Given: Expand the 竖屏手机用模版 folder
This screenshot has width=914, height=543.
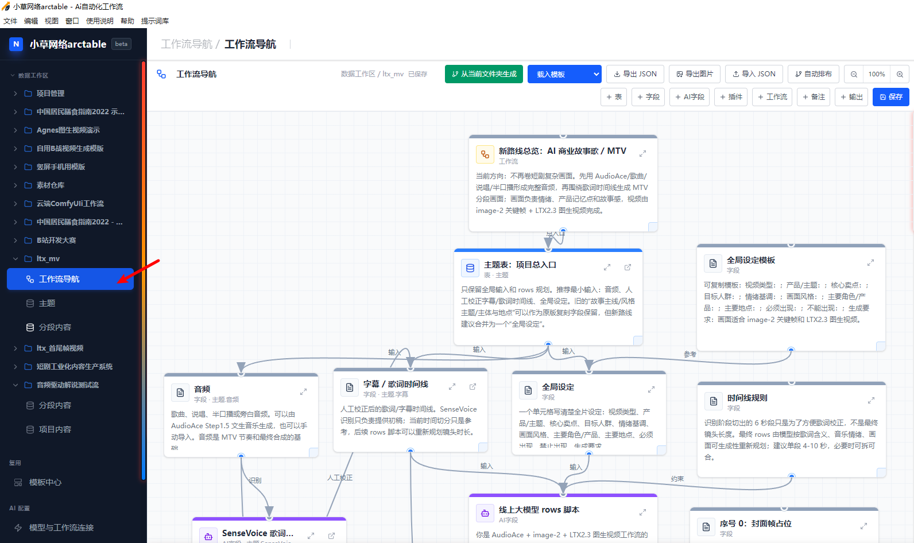Looking at the screenshot, I should tap(16, 167).
